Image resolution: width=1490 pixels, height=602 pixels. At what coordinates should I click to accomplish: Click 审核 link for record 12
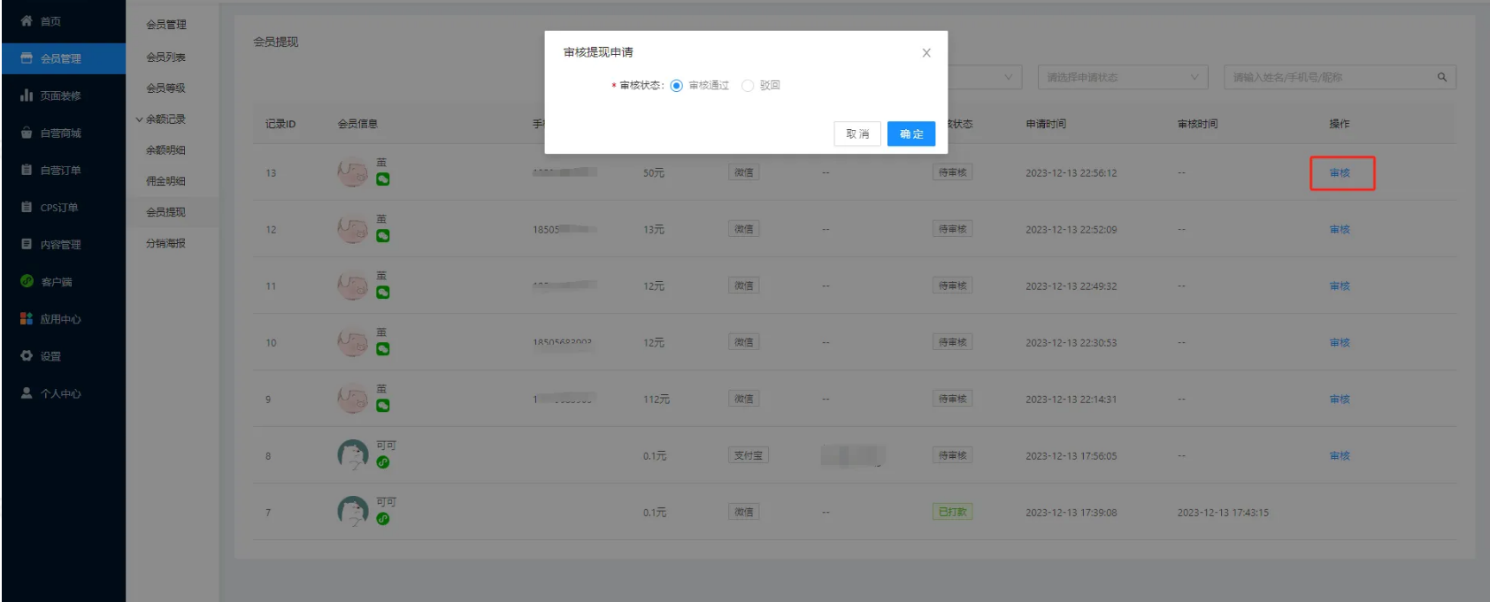pyautogui.click(x=1340, y=230)
